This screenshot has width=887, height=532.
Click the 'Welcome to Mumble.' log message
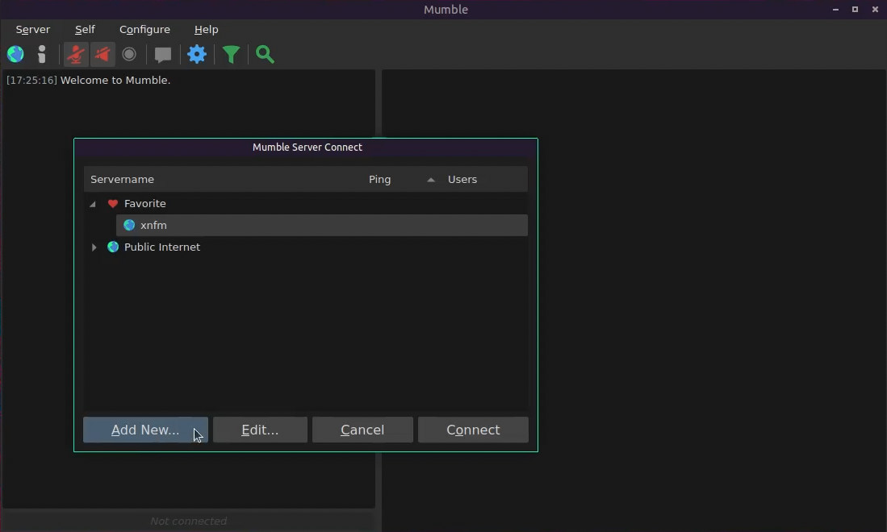pyautogui.click(x=115, y=80)
